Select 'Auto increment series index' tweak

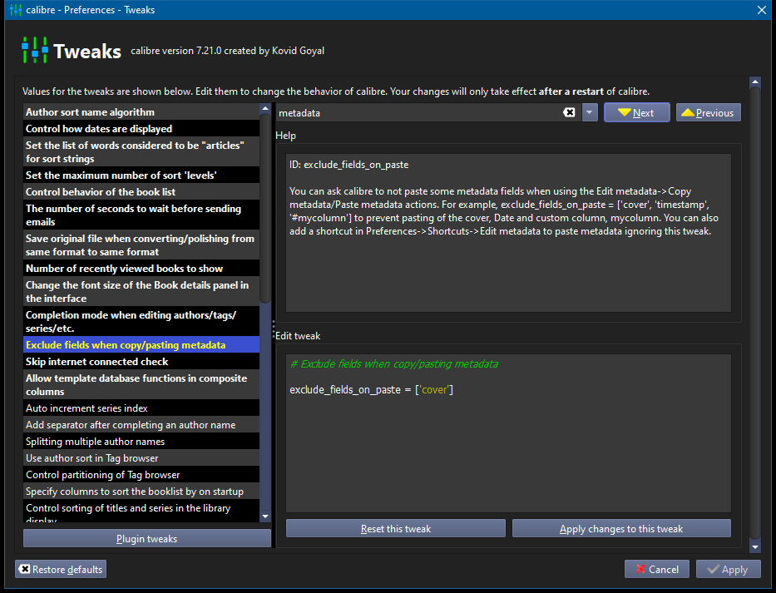[x=141, y=408]
